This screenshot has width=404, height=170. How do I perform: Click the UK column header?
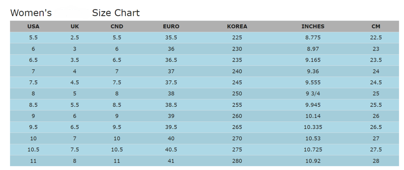[75, 26]
